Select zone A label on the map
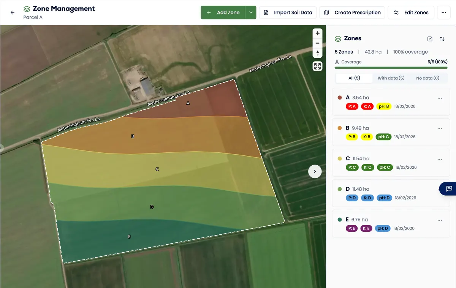Image resolution: width=456 pixels, height=288 pixels. coord(188,103)
